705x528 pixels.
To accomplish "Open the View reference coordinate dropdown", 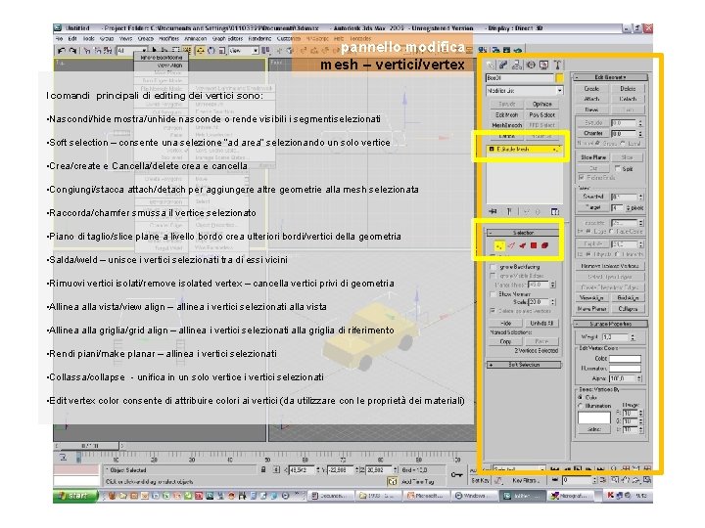I will coord(244,51).
